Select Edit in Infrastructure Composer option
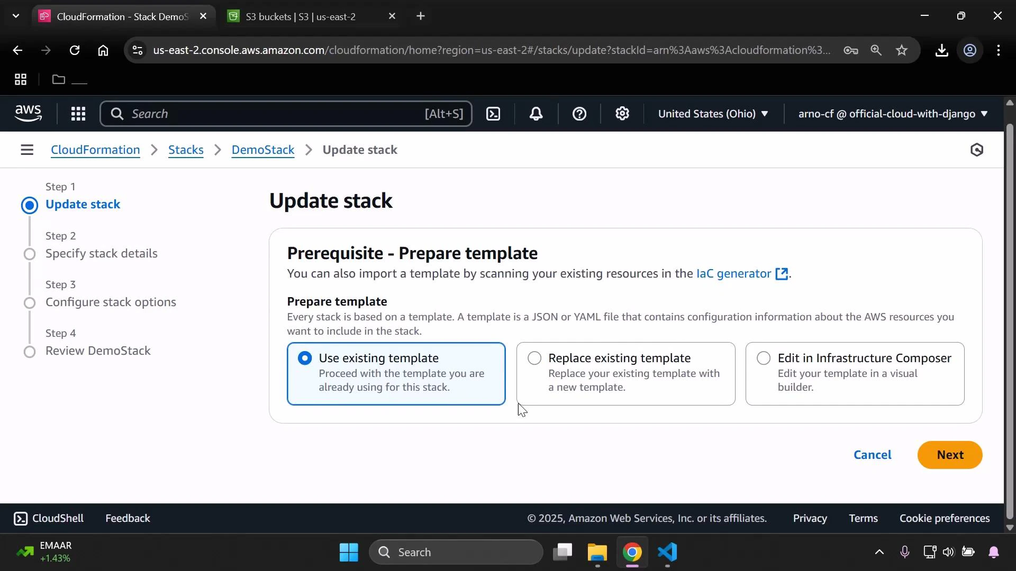This screenshot has height=571, width=1016. pyautogui.click(x=764, y=358)
